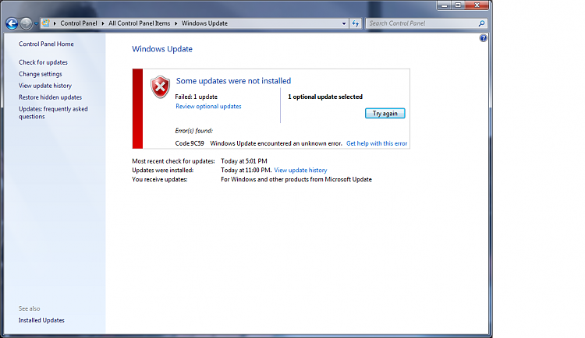Click the Try again button
The height and width of the screenshot is (338, 585).
[x=385, y=113]
